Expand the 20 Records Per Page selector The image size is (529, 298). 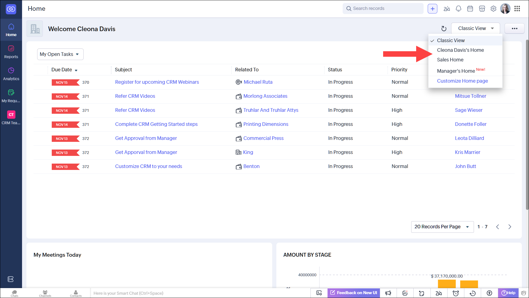[442, 227]
